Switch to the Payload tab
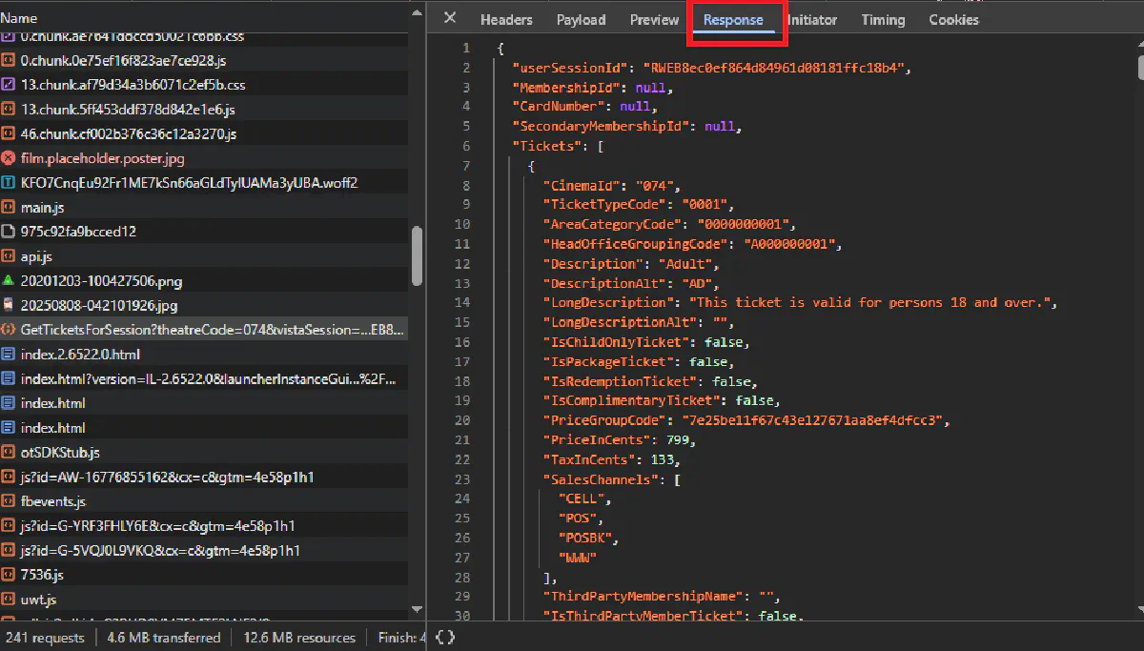Screen dimensions: 1144x651 581,20
